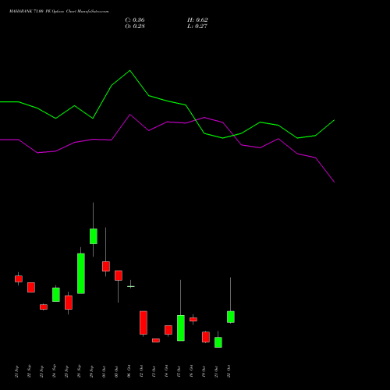Click the MAHABANK PE Options chart title
Image resolution: width=390 pixels, height=390 pixels.
click(59, 12)
